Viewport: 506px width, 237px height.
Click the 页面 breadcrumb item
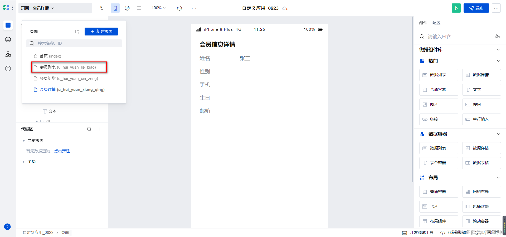[65, 233]
